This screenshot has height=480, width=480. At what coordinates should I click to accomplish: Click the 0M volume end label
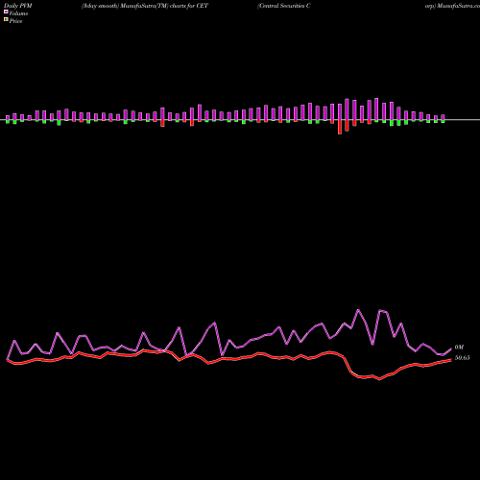click(x=459, y=348)
